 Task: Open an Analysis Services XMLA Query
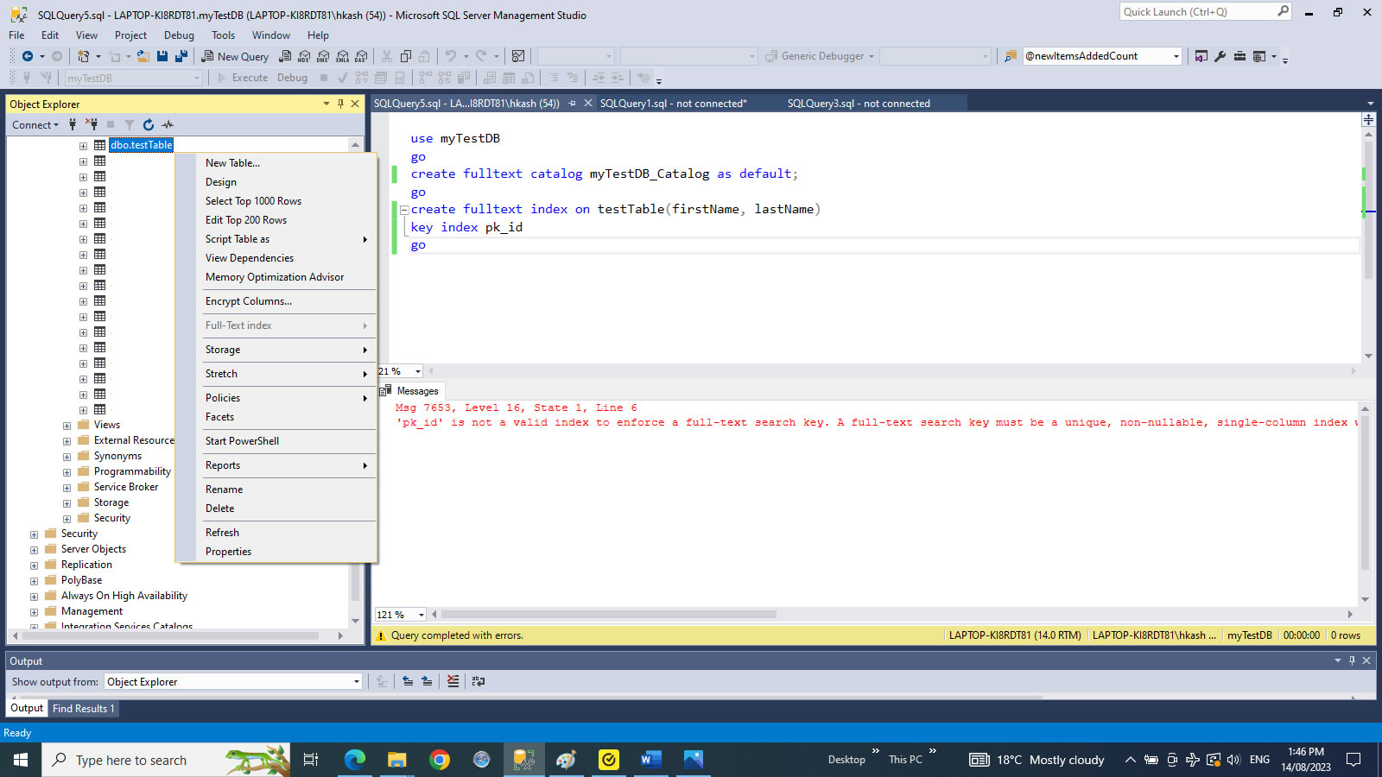pos(343,56)
